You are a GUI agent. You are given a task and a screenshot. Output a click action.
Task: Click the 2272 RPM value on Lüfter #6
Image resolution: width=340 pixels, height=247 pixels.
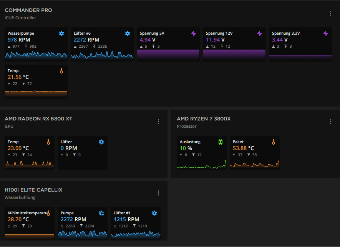click(86, 40)
